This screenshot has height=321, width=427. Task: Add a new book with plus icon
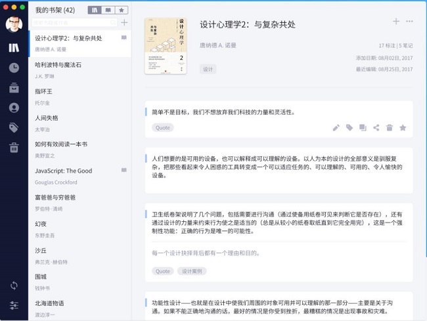[124, 22]
